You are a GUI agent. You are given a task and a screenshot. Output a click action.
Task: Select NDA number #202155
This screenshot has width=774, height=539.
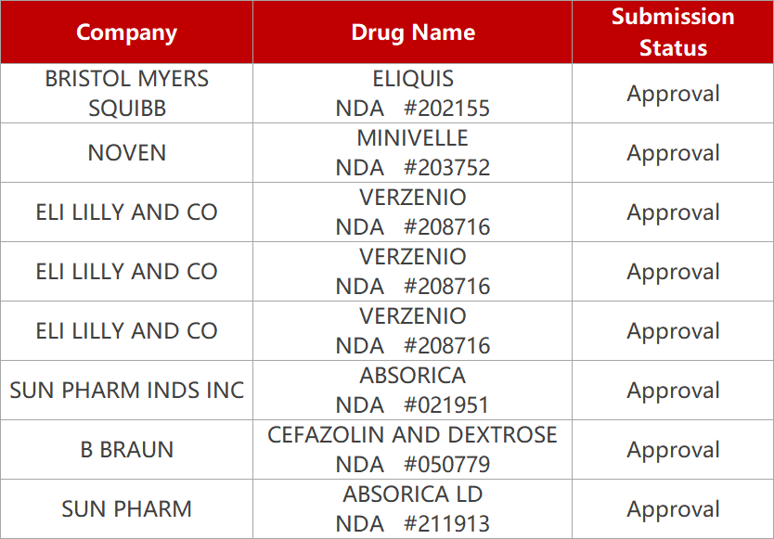412,109
